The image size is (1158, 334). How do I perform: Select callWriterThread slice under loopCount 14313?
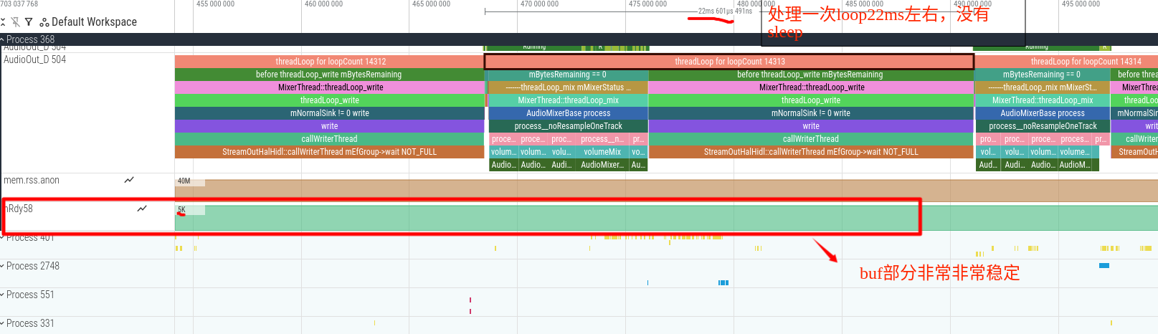810,139
